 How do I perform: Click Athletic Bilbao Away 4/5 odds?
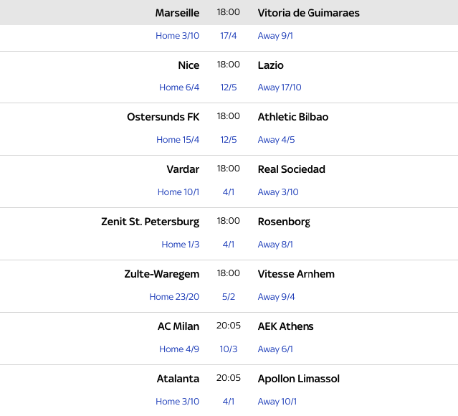pyautogui.click(x=276, y=140)
